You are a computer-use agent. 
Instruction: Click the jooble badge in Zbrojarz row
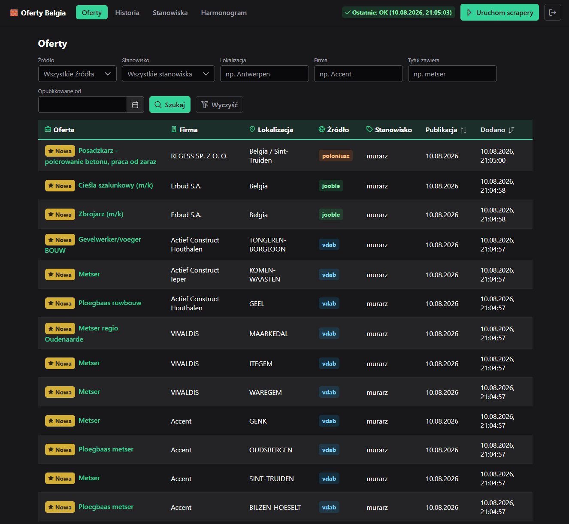(331, 215)
